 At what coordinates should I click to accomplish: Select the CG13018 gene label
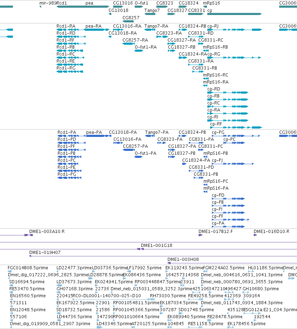118,10
